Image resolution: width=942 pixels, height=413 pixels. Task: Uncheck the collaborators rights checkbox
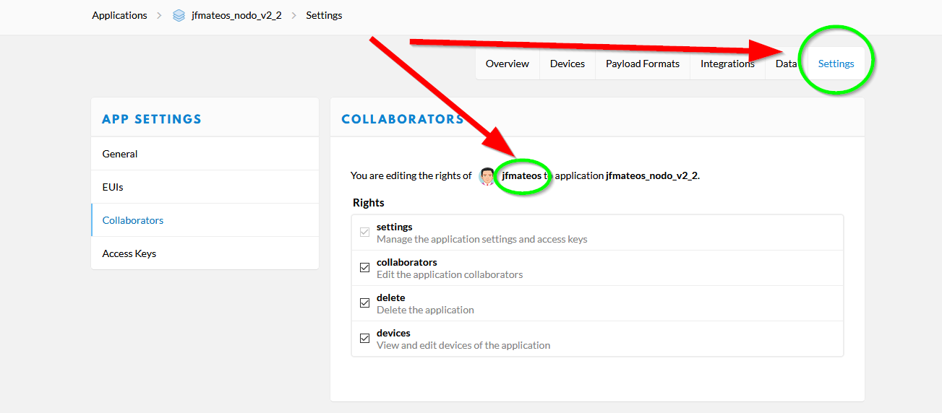click(364, 268)
